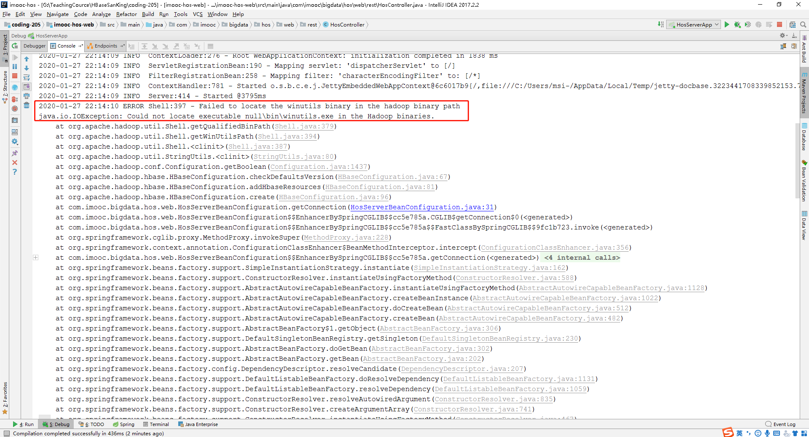The width and height of the screenshot is (809, 437).
Task: Switch to the Debugger tab
Action: [35, 46]
